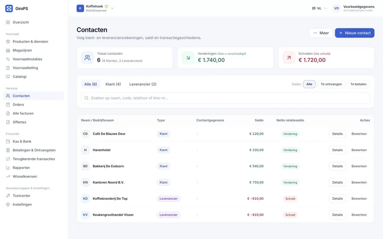Click the Alle facturen document icon
This screenshot has width=383, height=239.
pyautogui.click(x=8, y=114)
